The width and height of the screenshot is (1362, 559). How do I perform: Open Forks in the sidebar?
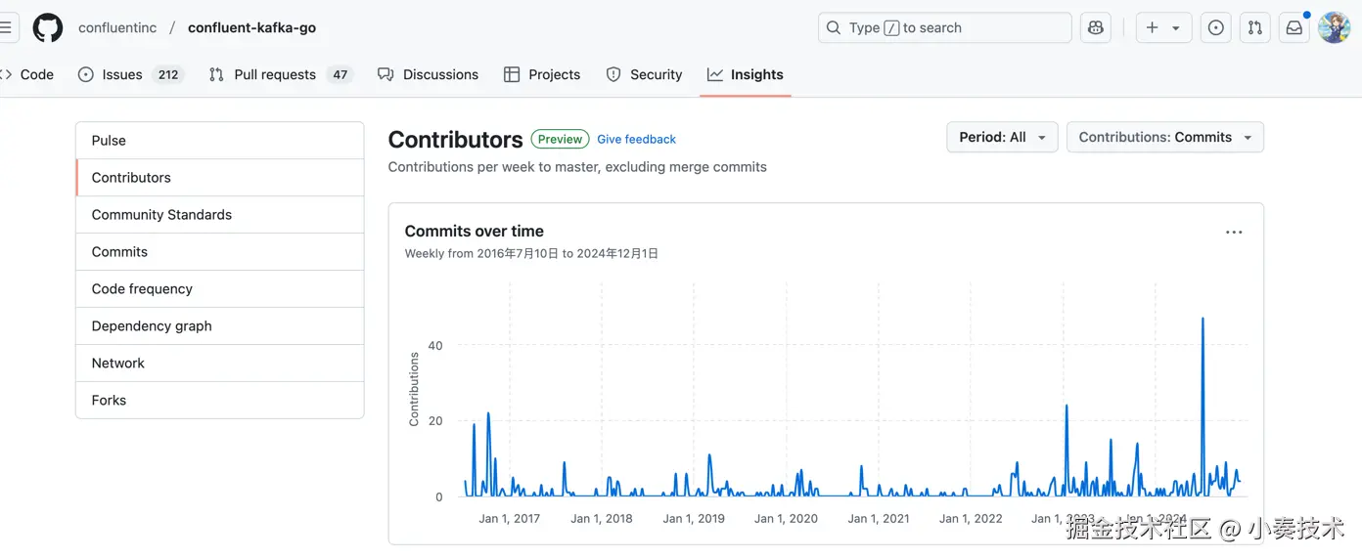point(220,401)
